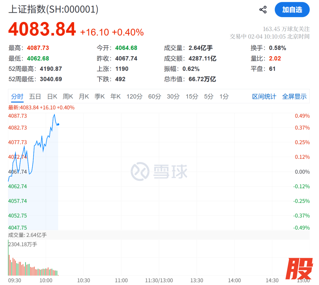Click the latest price dot on chart line
The width and height of the screenshot is (319, 285).
click(x=58, y=124)
